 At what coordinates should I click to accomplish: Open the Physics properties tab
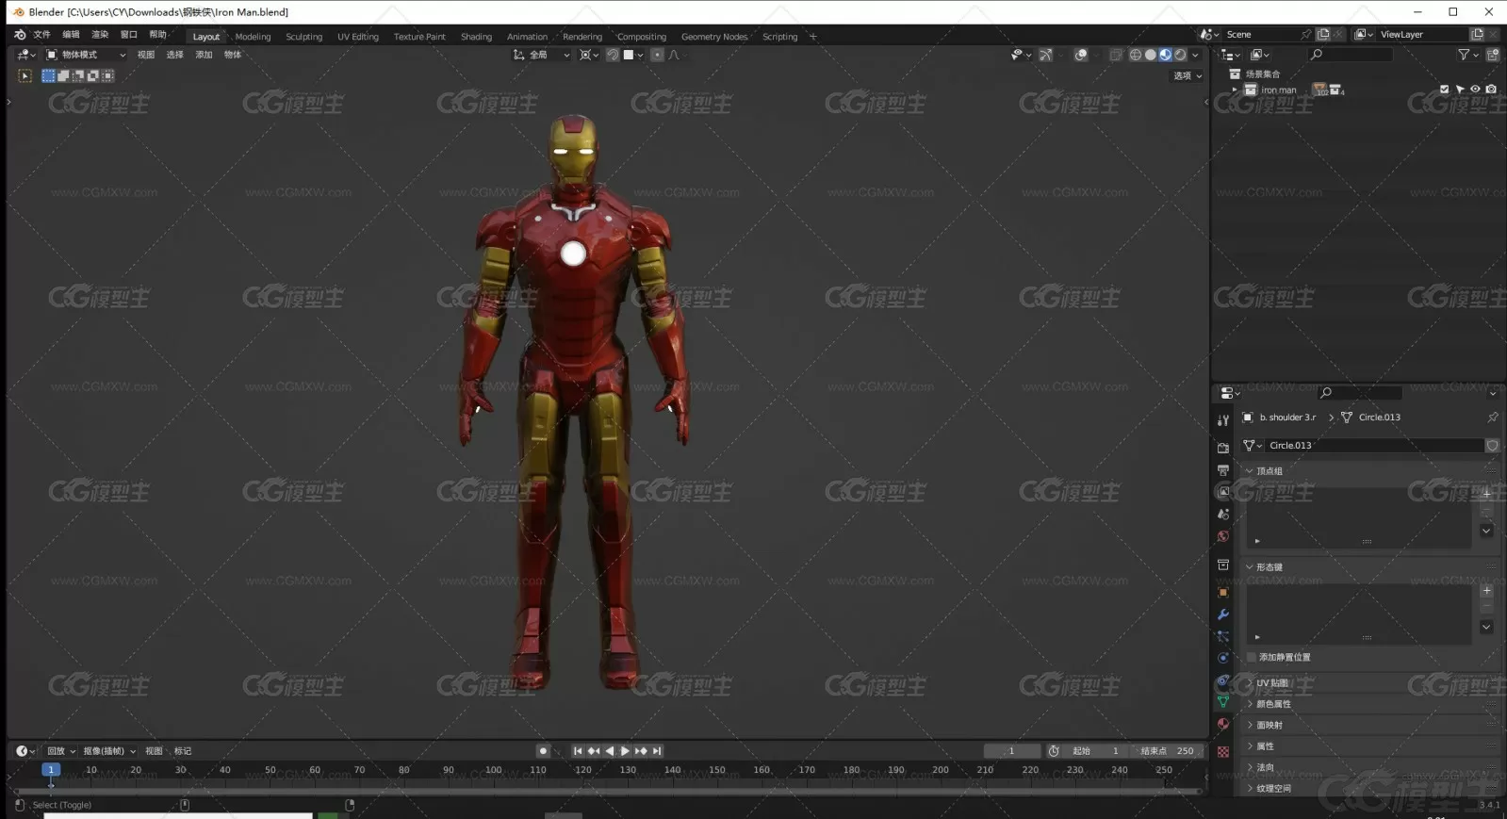(x=1222, y=658)
